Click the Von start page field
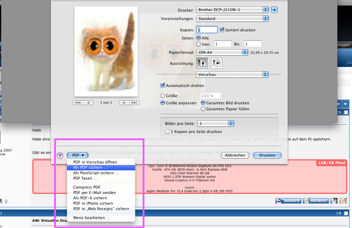Image resolution: width=352 pixels, height=228 pixels. 223,44
